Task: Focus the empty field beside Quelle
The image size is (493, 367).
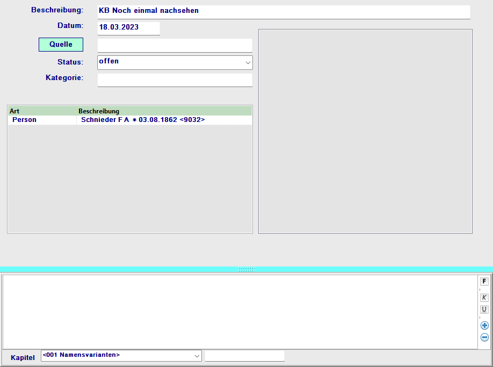Action: (x=175, y=45)
